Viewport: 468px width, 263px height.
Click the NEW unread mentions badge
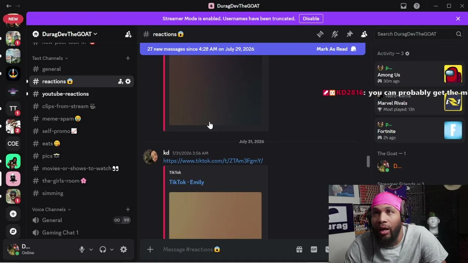pyautogui.click(x=13, y=19)
